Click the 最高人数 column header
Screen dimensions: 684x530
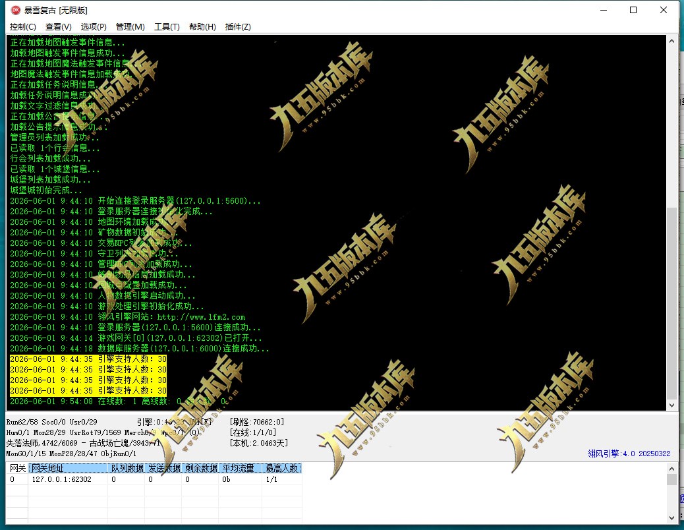click(x=282, y=468)
